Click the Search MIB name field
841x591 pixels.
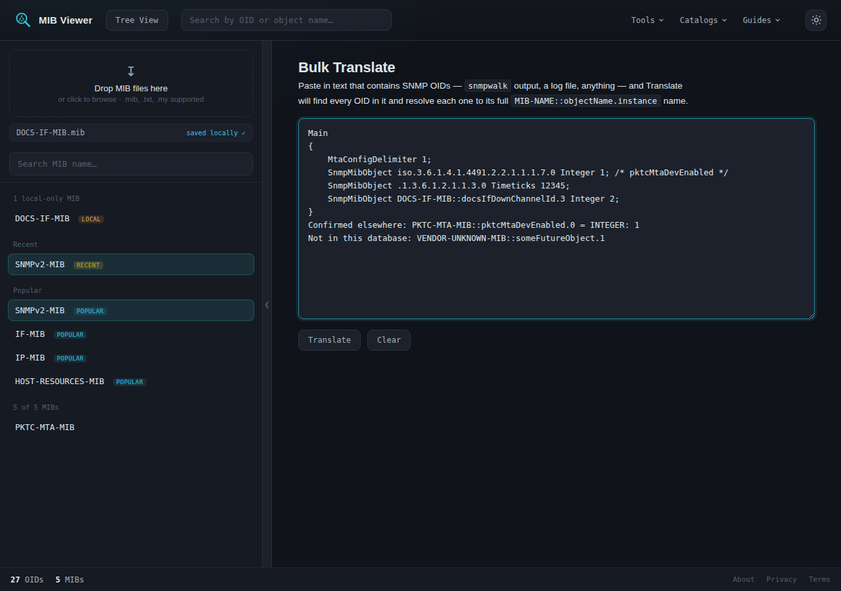coord(131,164)
